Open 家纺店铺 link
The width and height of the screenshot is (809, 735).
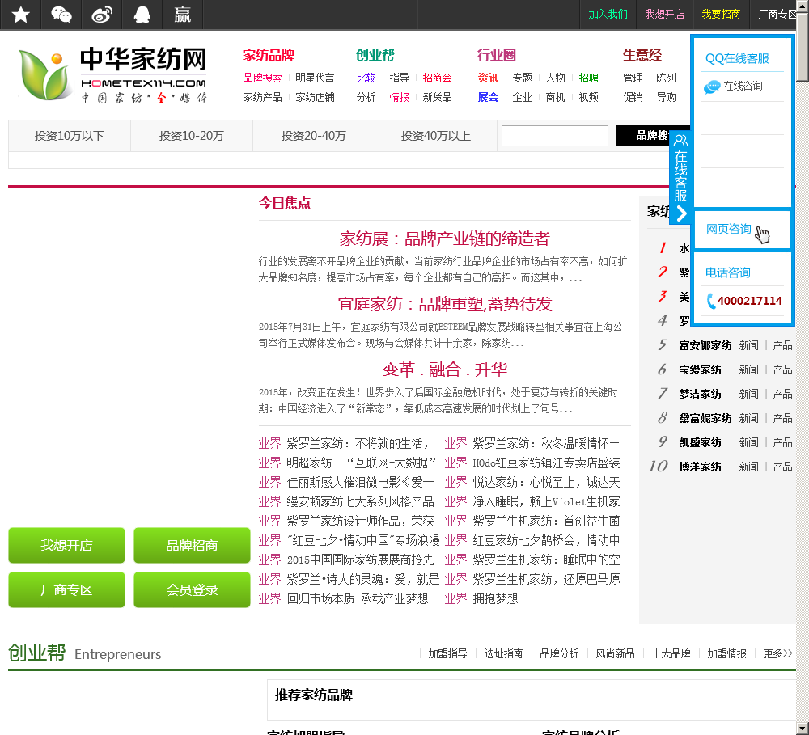(x=315, y=98)
